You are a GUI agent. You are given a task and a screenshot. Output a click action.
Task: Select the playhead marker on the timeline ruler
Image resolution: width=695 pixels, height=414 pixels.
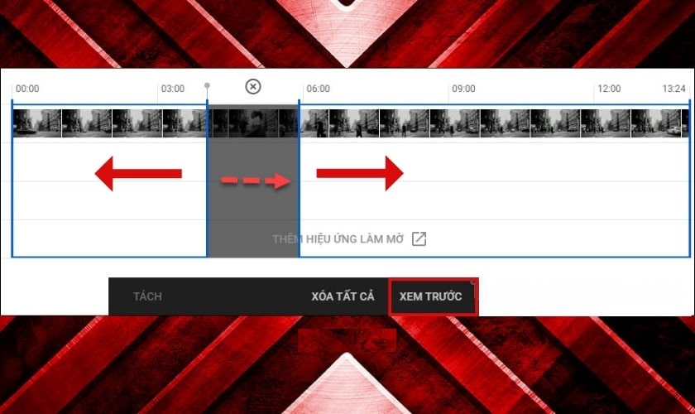[x=207, y=85]
